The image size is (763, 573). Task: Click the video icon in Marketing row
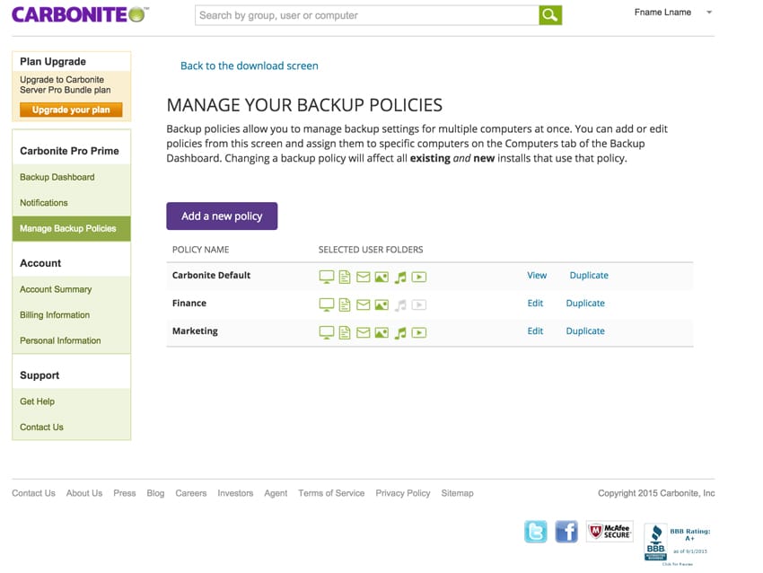point(419,332)
